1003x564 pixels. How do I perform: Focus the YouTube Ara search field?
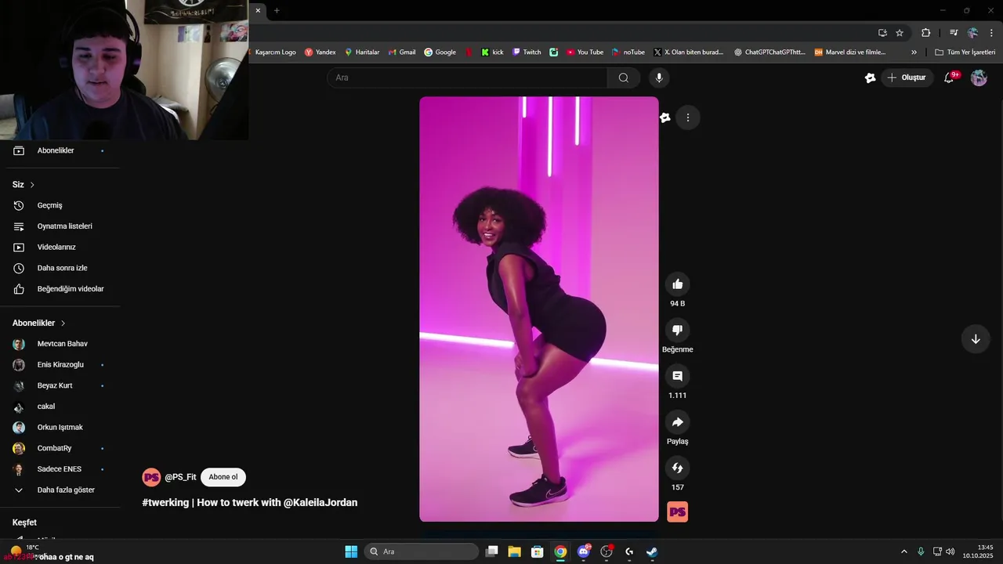point(467,78)
